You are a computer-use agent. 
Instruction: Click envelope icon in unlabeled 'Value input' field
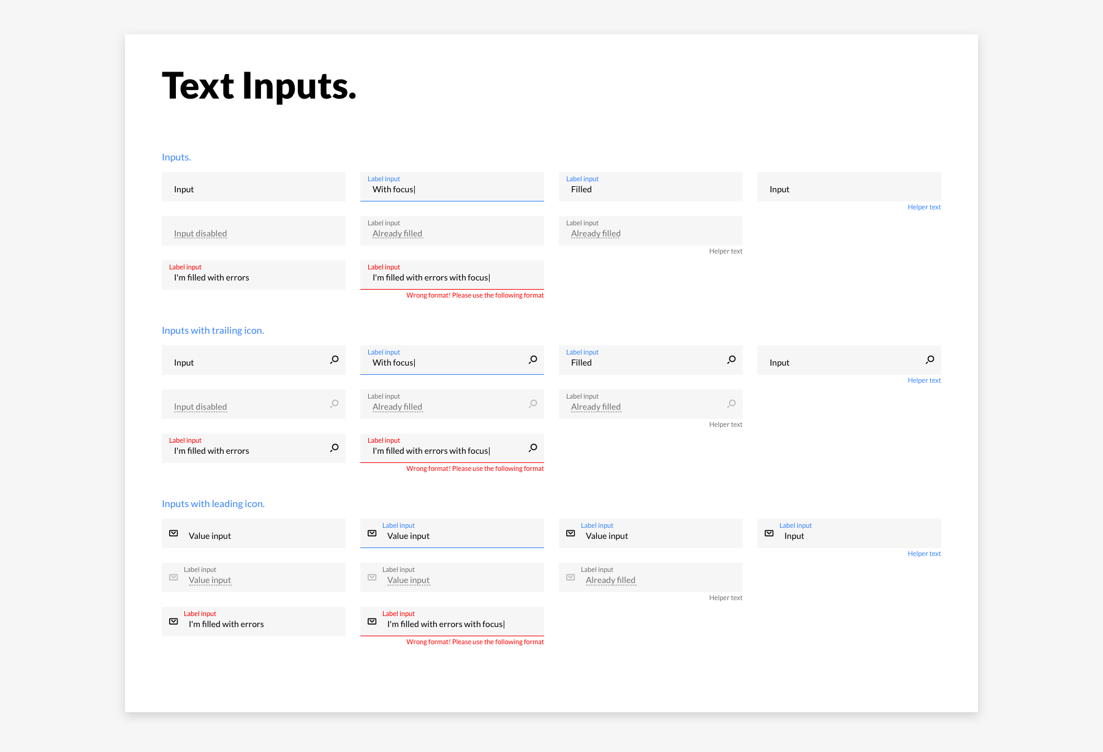pos(173,533)
